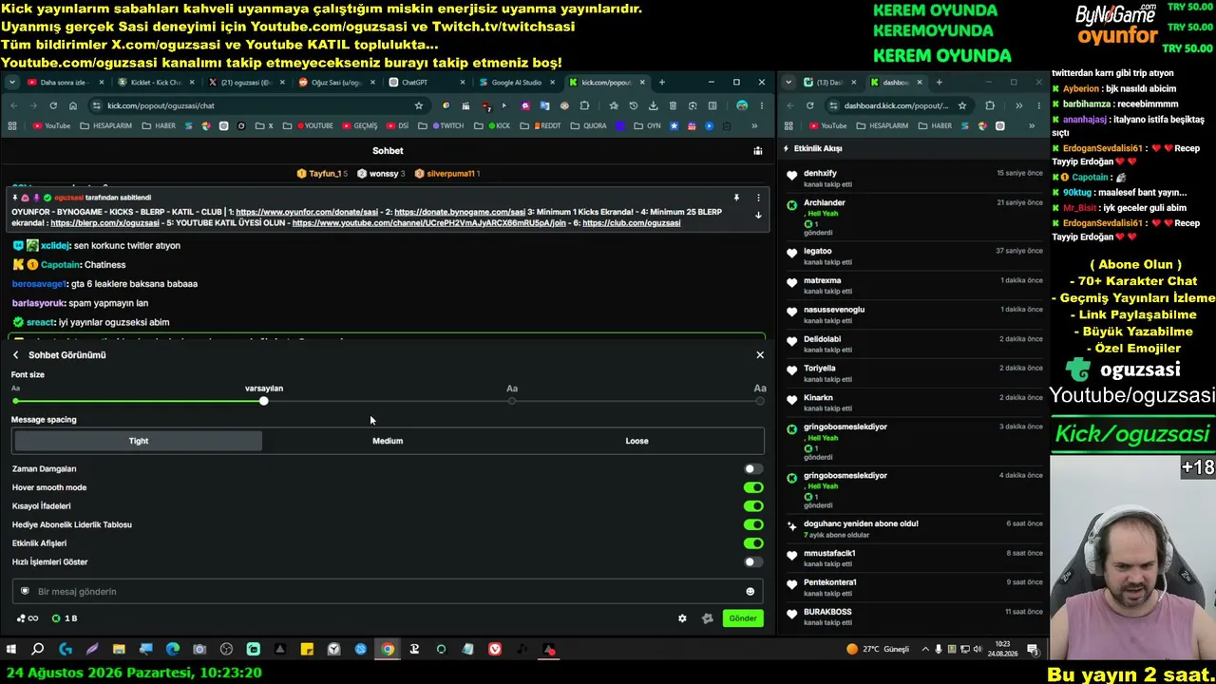
Task: Toggle Hızlı İşlemleri Göster switch
Action: click(x=753, y=562)
